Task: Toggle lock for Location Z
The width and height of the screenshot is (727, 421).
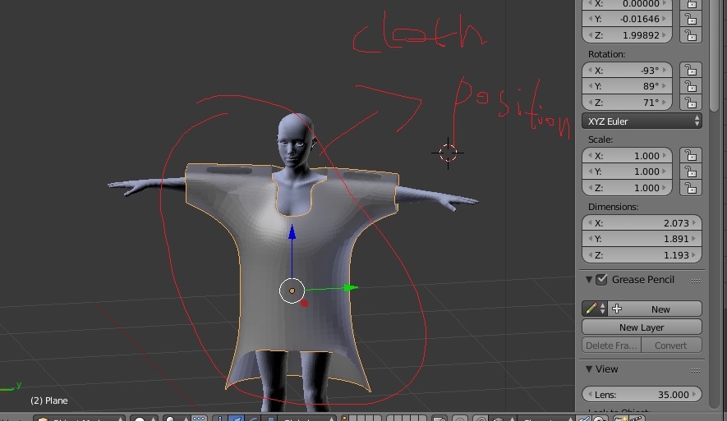Action: click(x=691, y=35)
